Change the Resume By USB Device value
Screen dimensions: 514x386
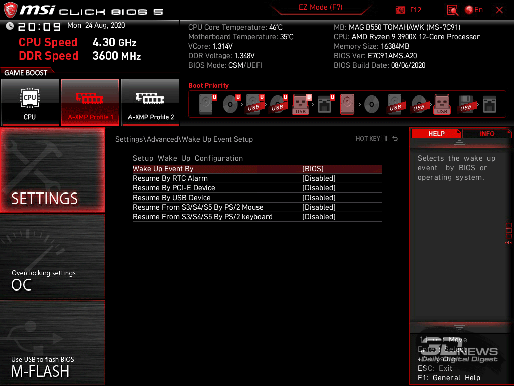coord(319,197)
